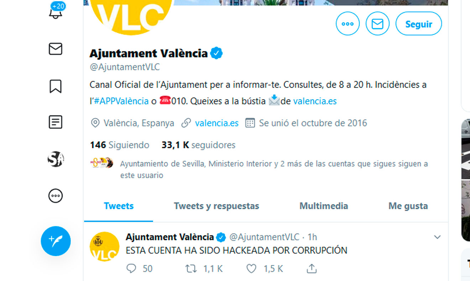The width and height of the screenshot is (470, 281).
Task: Share the tweet via upload icon
Action: point(312,268)
